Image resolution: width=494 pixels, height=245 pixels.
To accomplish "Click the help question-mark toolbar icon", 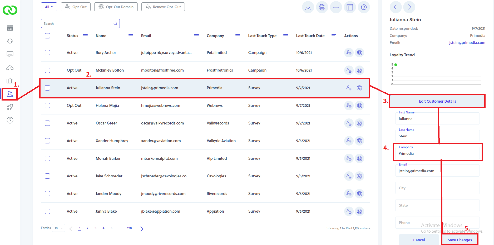I will 364,7.
